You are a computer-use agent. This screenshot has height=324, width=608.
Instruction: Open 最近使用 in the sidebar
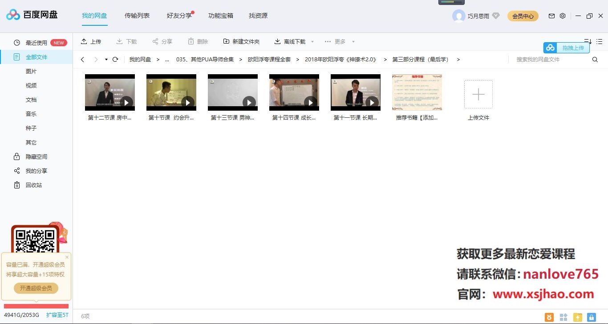36,43
